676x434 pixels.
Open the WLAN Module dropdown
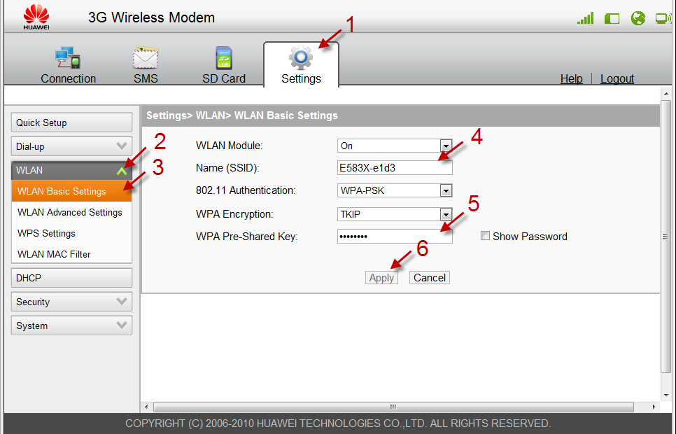coord(395,146)
